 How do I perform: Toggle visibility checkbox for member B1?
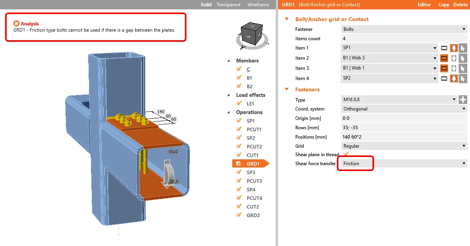(x=239, y=78)
